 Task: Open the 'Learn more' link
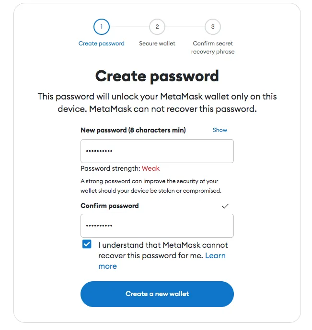215,256
